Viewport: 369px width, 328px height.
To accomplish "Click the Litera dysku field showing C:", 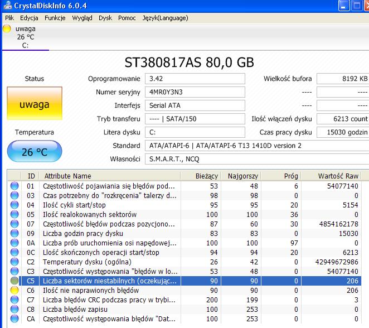I will (x=195, y=132).
